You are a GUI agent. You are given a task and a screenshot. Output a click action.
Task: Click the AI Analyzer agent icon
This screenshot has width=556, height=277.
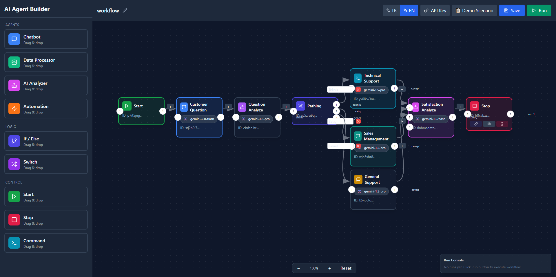coord(14,85)
